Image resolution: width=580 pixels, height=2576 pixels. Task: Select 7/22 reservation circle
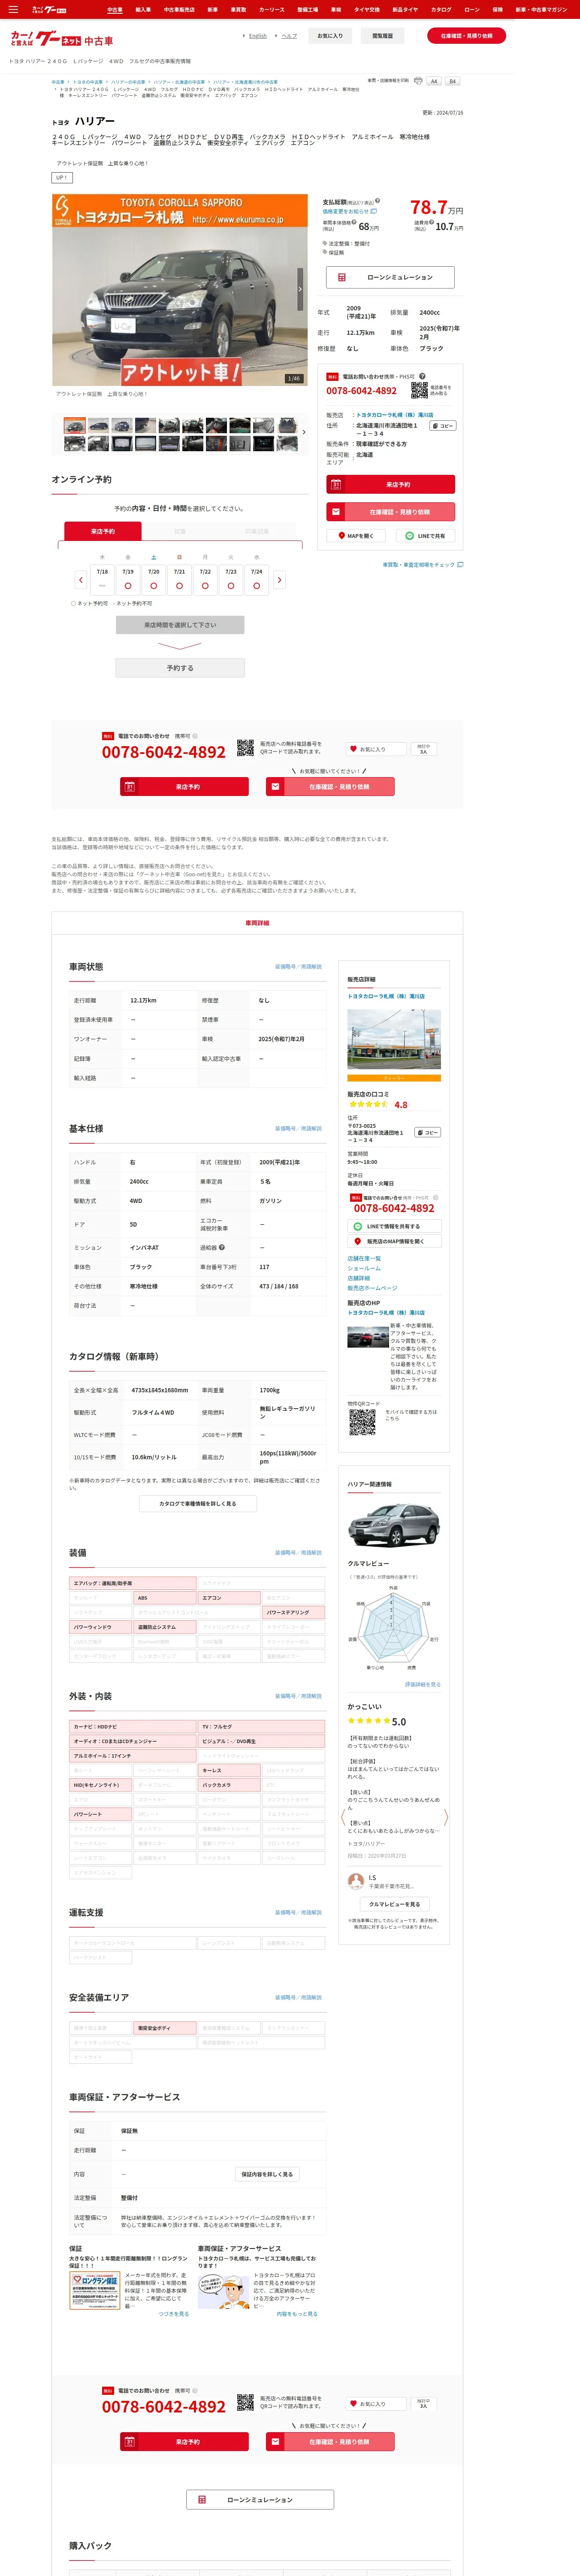[205, 585]
